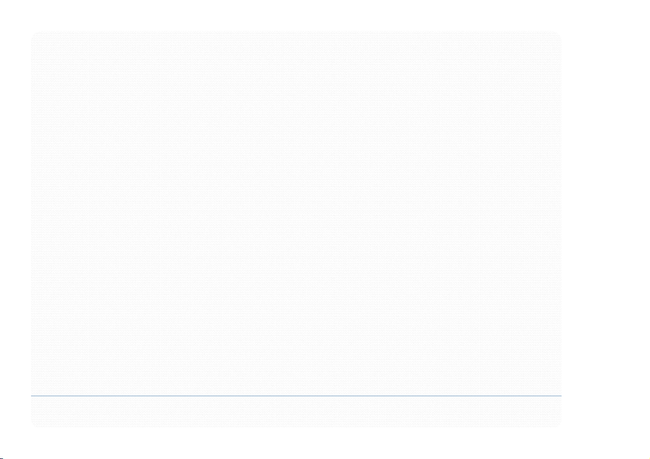Click the thin blue horizontal divider line
Screen dimensions: 650x459
pos(296,396)
